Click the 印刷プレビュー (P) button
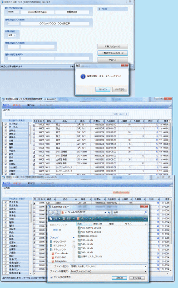This screenshot has height=288, width=178. tap(113, 47)
